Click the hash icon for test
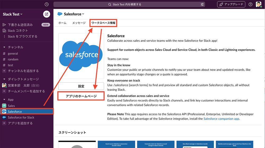The image size is (265, 148). [x=4, y=65]
